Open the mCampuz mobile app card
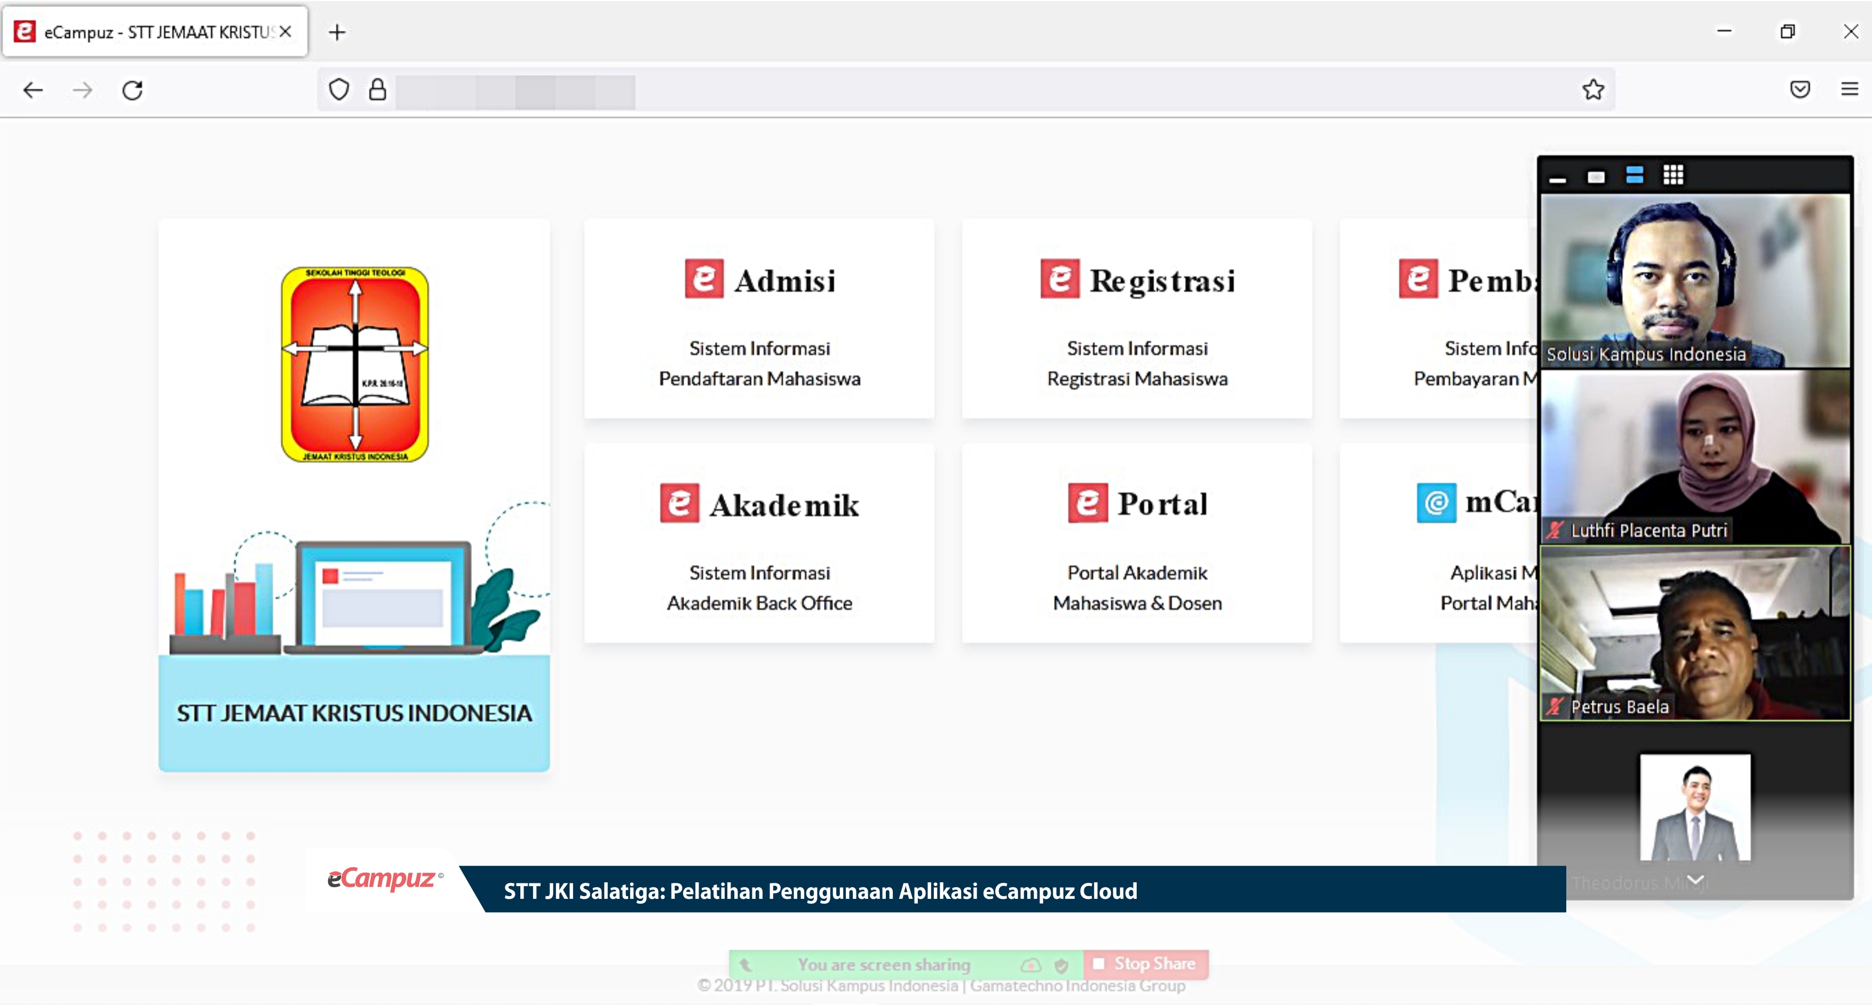 (1439, 543)
